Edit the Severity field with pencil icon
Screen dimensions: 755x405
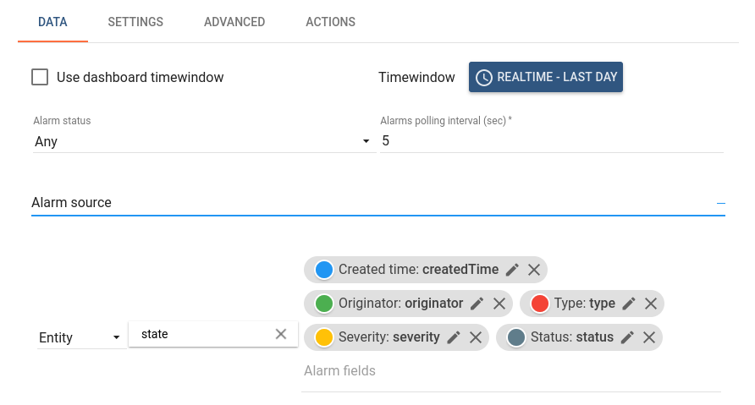454,337
